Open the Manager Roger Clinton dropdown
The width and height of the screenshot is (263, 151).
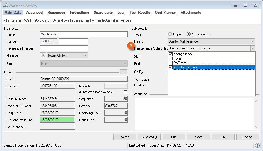click(x=85, y=55)
